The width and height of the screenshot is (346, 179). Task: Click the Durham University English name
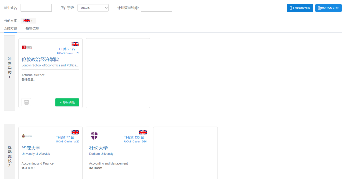101,154
